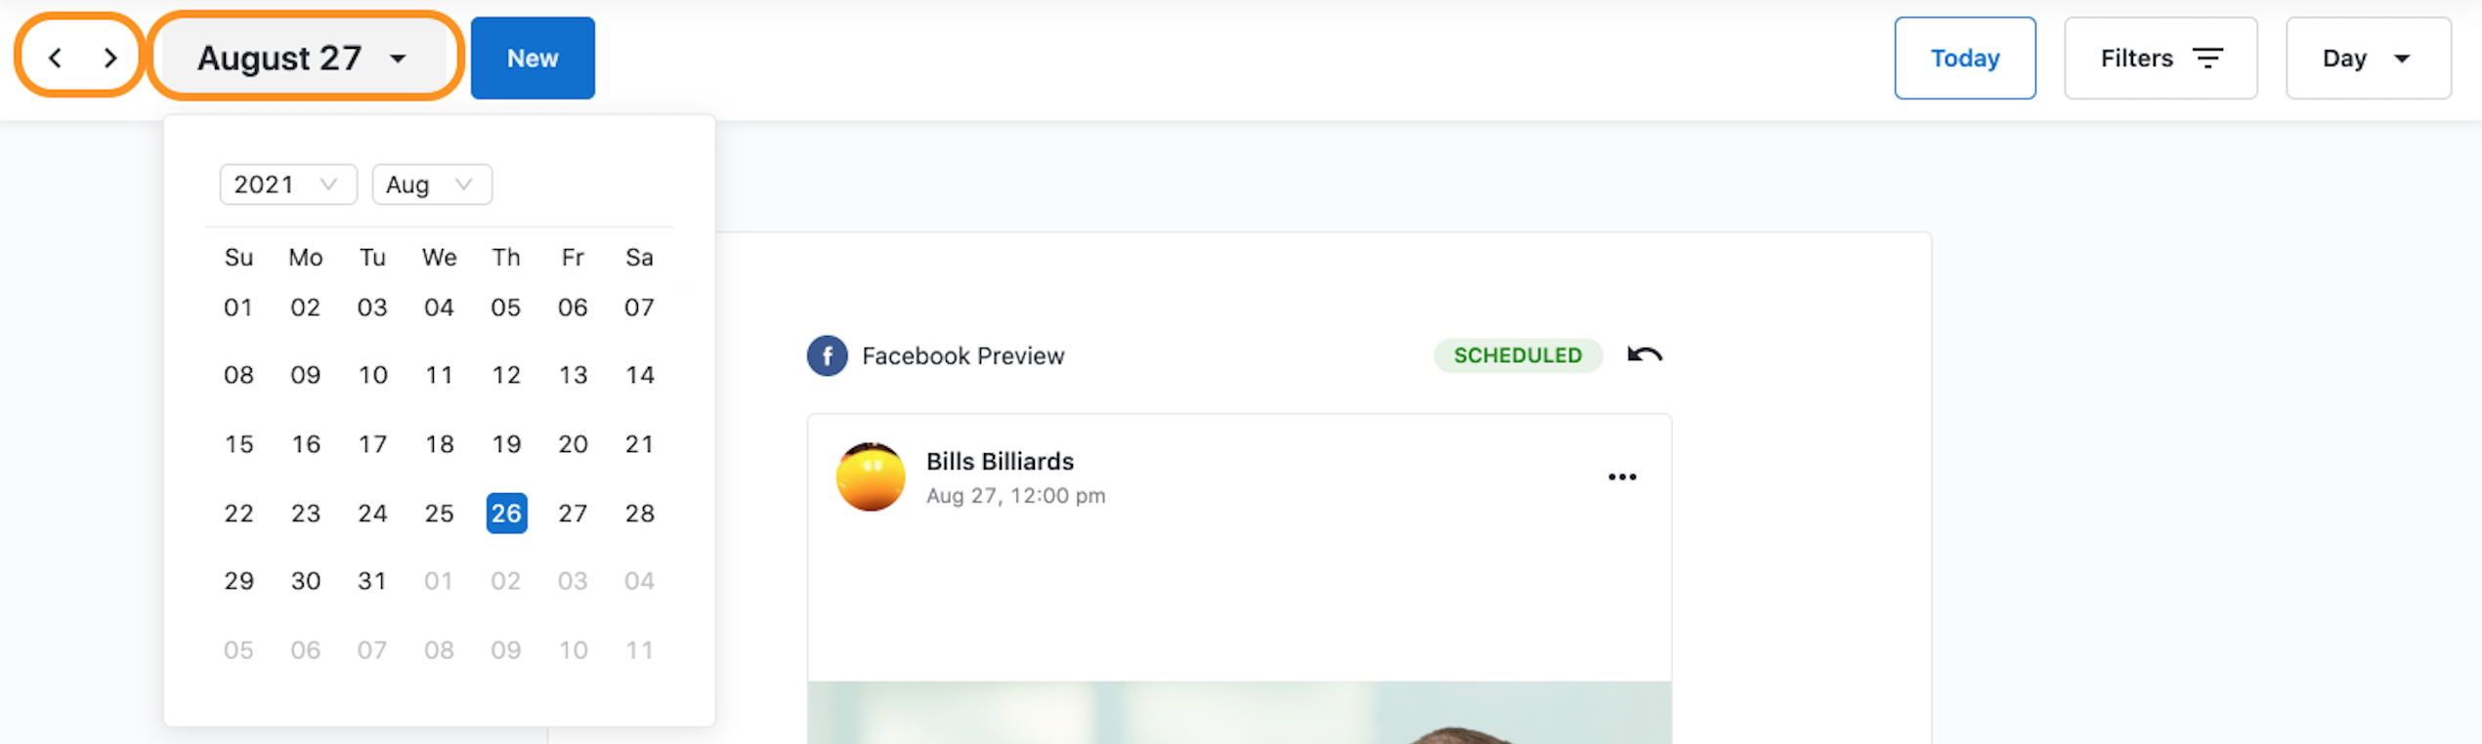Expand the Day view dropdown
This screenshot has width=2482, height=744.
(2369, 58)
